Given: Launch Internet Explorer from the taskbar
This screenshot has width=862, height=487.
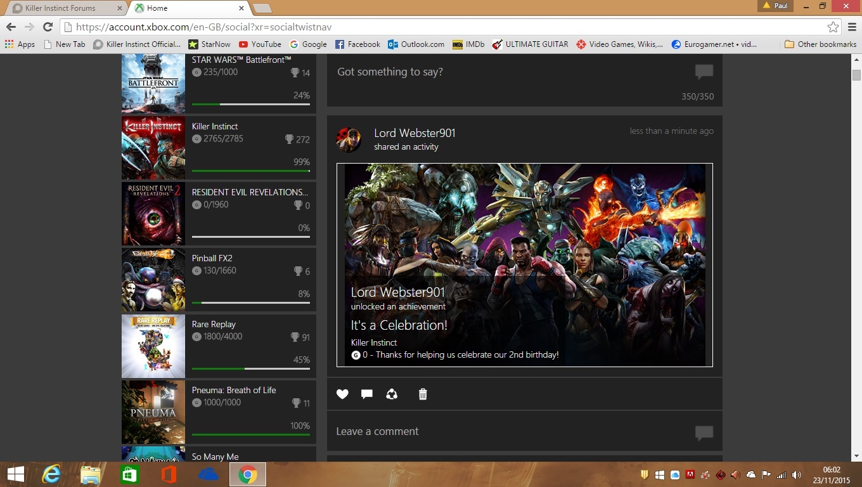Looking at the screenshot, I should [x=51, y=474].
